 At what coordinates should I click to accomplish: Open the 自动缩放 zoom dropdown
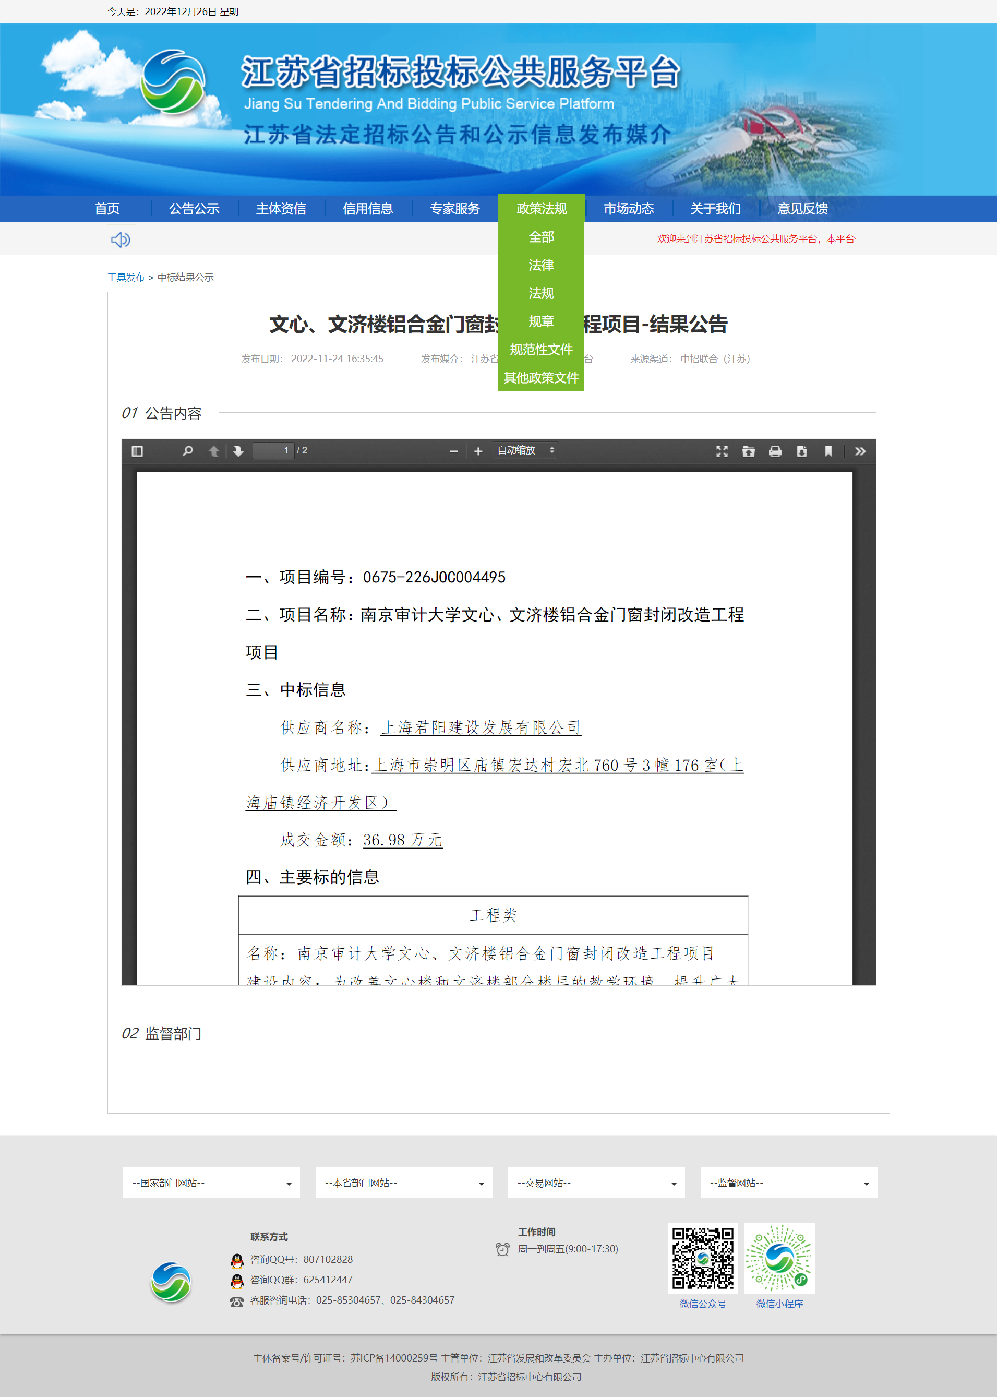(x=525, y=450)
